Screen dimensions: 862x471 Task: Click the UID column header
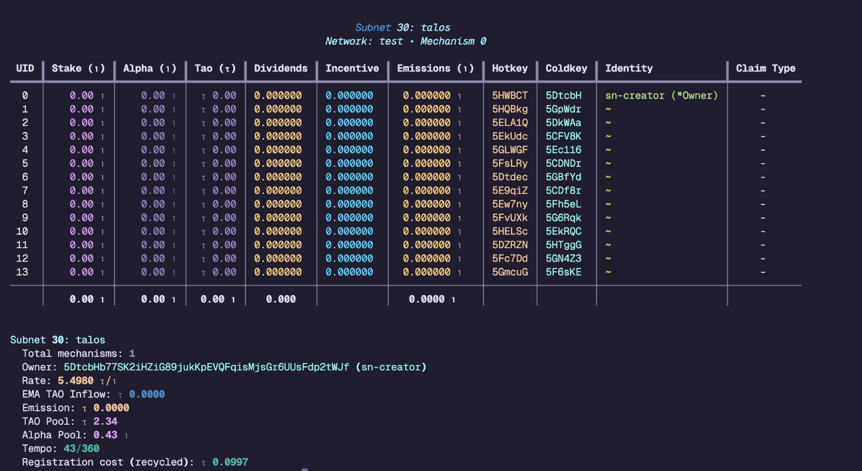25,68
